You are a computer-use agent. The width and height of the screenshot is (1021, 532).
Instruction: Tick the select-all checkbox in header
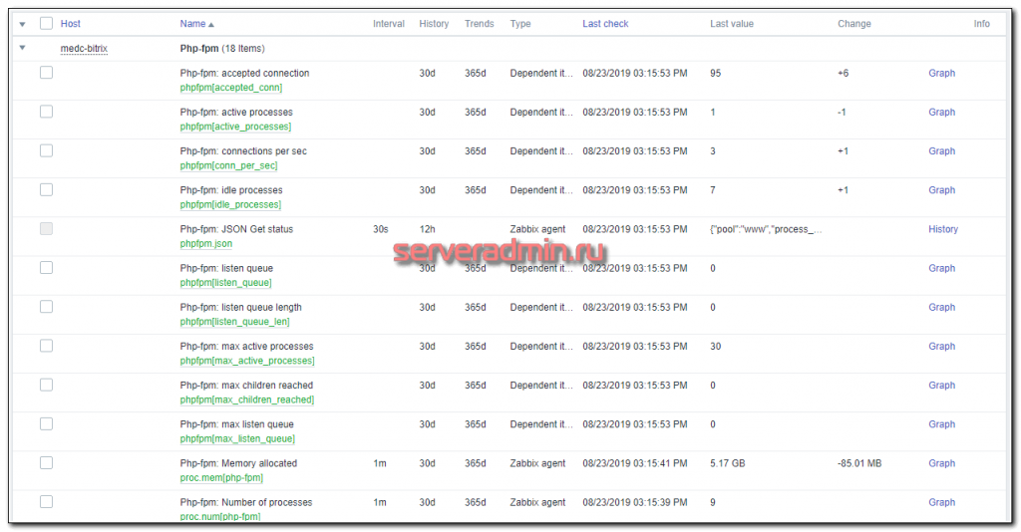46,23
